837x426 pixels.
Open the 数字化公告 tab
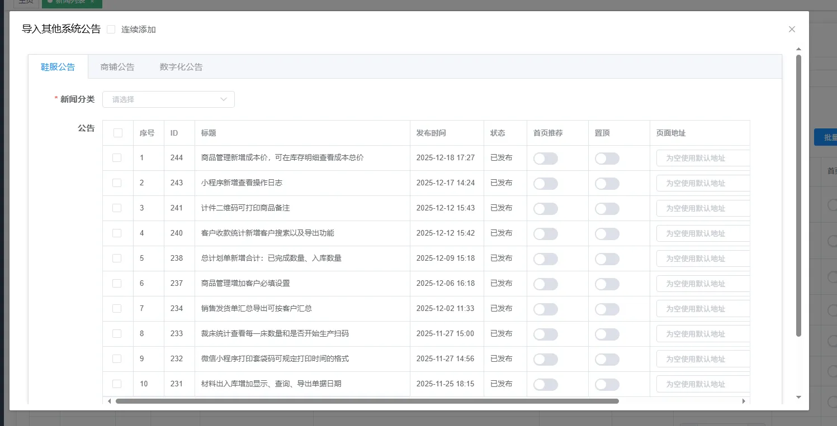pos(181,67)
